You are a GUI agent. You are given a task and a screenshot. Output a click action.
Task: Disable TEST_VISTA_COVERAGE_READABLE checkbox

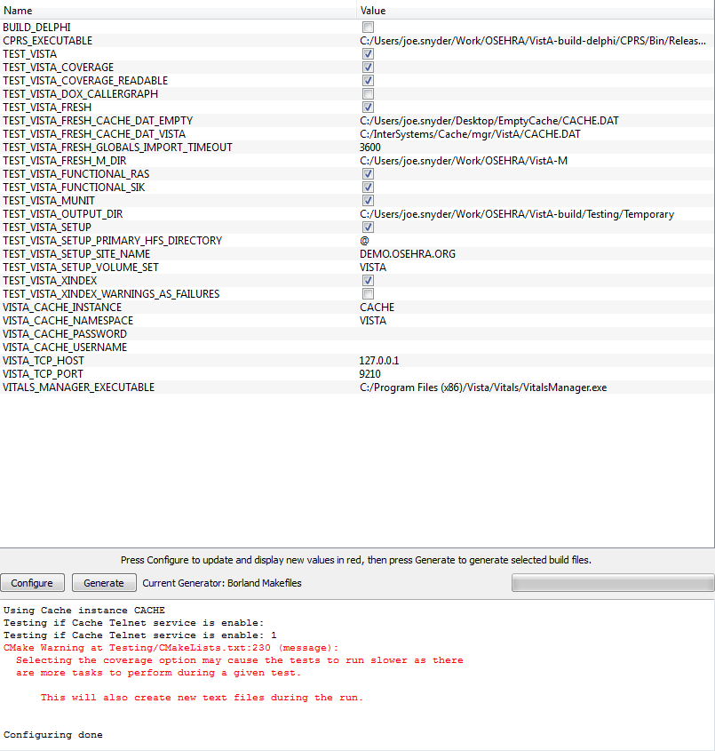(x=368, y=81)
